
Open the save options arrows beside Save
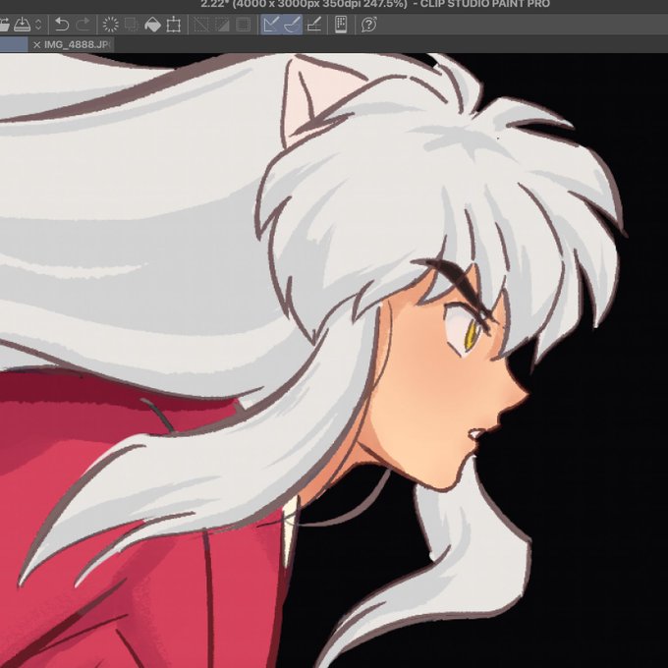click(38, 25)
